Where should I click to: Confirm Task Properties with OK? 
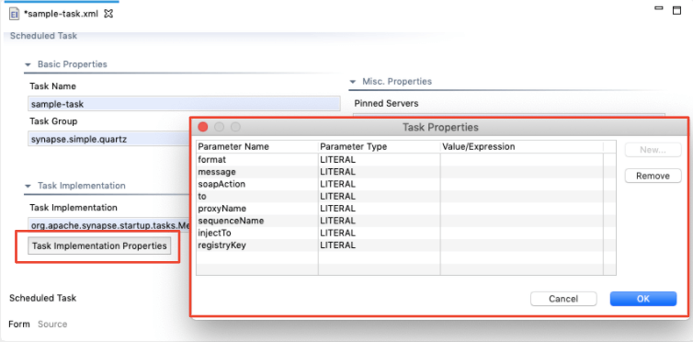coord(643,299)
